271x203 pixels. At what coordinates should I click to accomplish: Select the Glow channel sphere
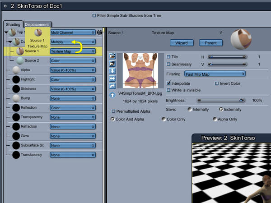click(x=16, y=136)
